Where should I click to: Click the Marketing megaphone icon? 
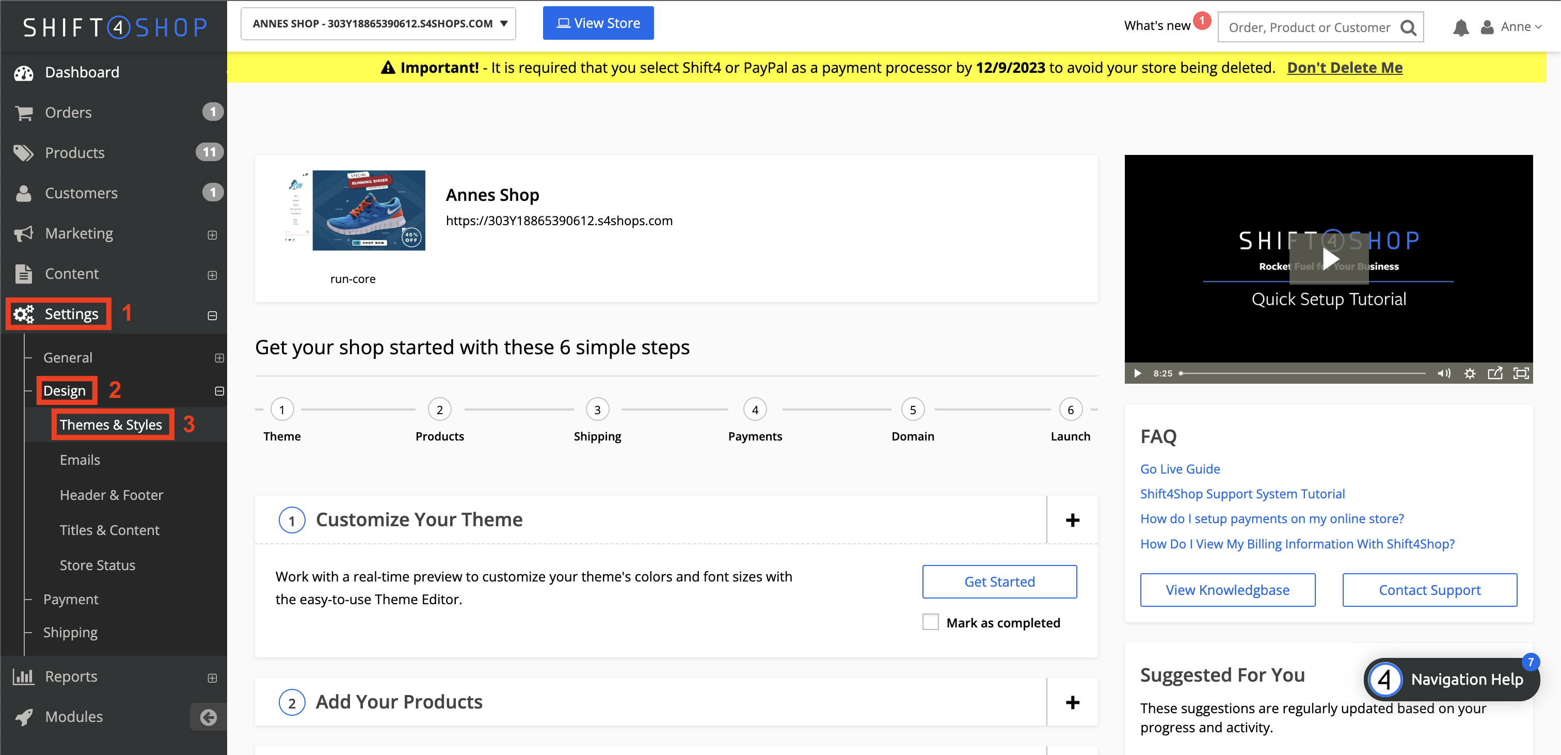pos(24,233)
